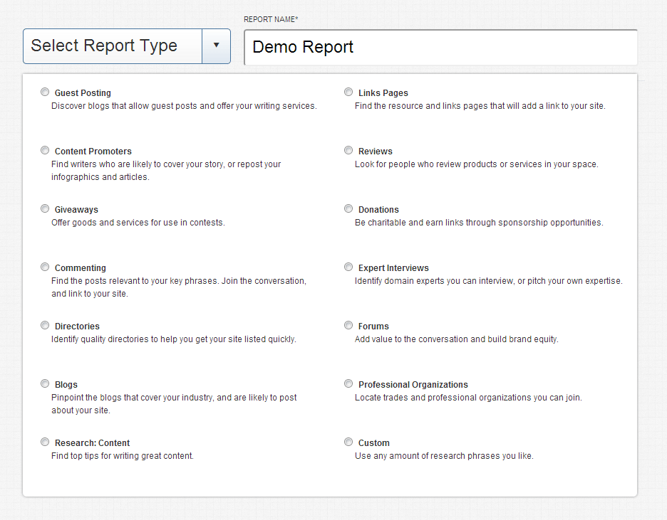Select the Guest Posting radio button
This screenshot has width=667, height=520.
coord(45,92)
